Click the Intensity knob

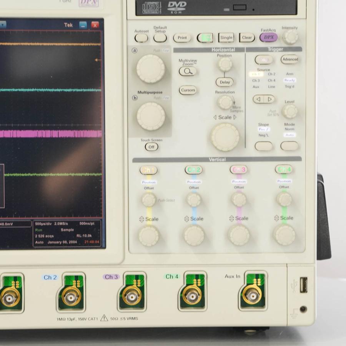pyautogui.click(x=290, y=37)
